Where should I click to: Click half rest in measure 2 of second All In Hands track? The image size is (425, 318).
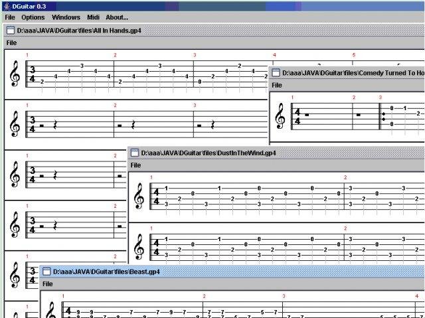click(x=120, y=125)
